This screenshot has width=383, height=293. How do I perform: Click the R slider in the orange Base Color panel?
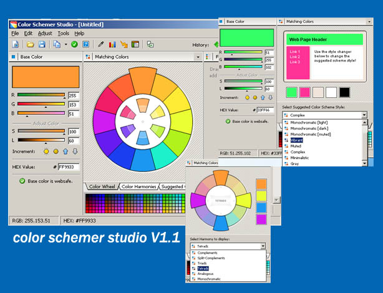pyautogui.click(x=41, y=95)
